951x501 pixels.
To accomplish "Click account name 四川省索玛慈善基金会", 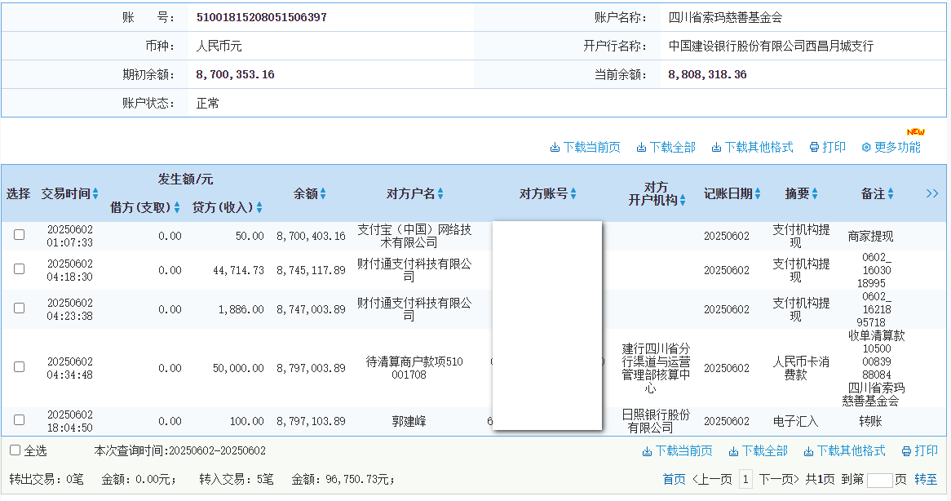I will point(725,18).
